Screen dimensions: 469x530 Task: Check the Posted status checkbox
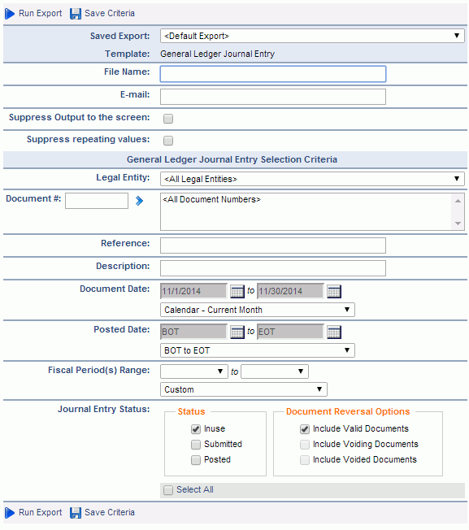pyautogui.click(x=196, y=460)
